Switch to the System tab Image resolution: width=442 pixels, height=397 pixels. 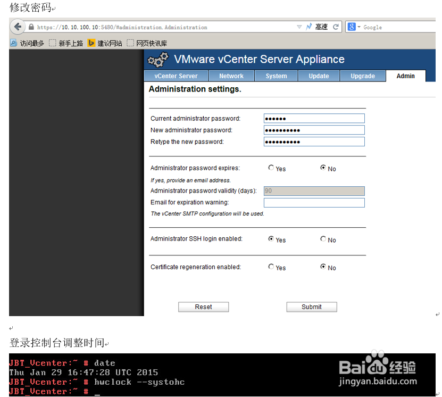(276, 76)
